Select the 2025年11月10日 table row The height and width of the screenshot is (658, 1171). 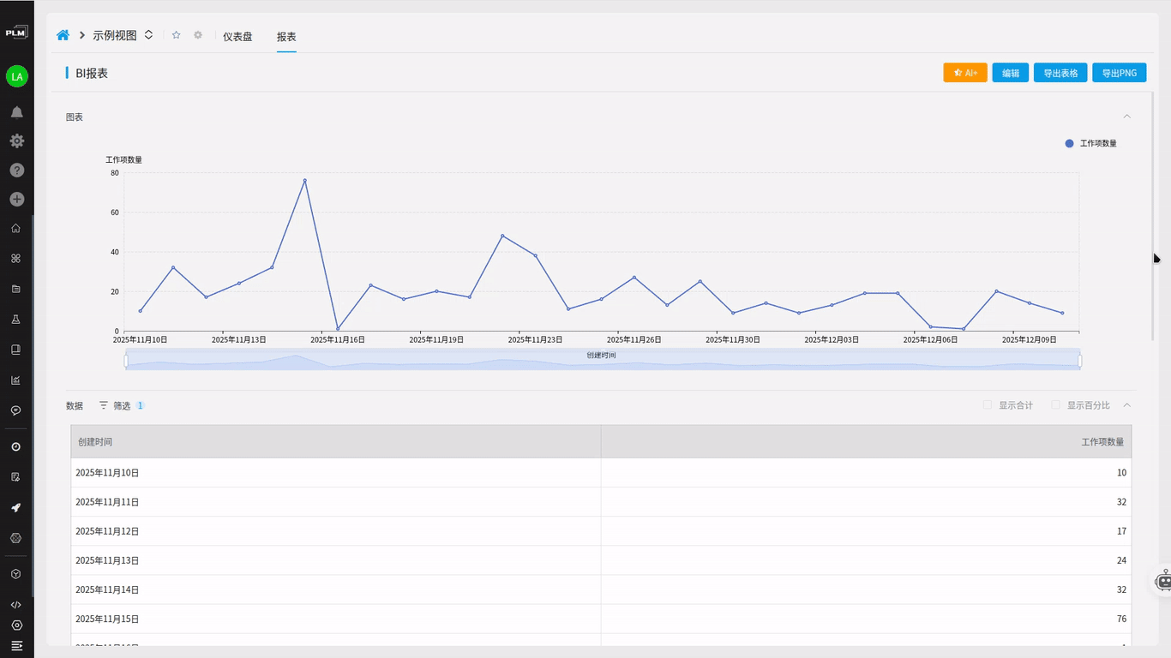pos(601,473)
